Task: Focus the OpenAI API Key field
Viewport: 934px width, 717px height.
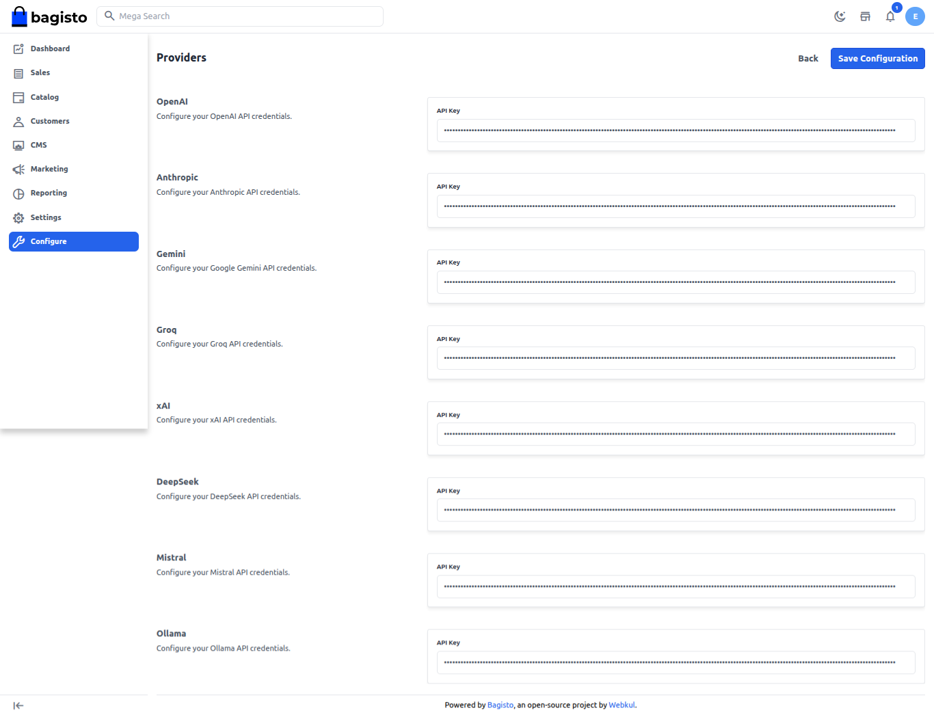Action: (676, 131)
